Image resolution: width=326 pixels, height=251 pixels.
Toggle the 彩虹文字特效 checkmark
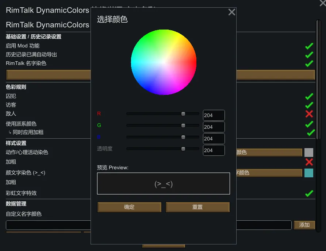tap(309, 193)
